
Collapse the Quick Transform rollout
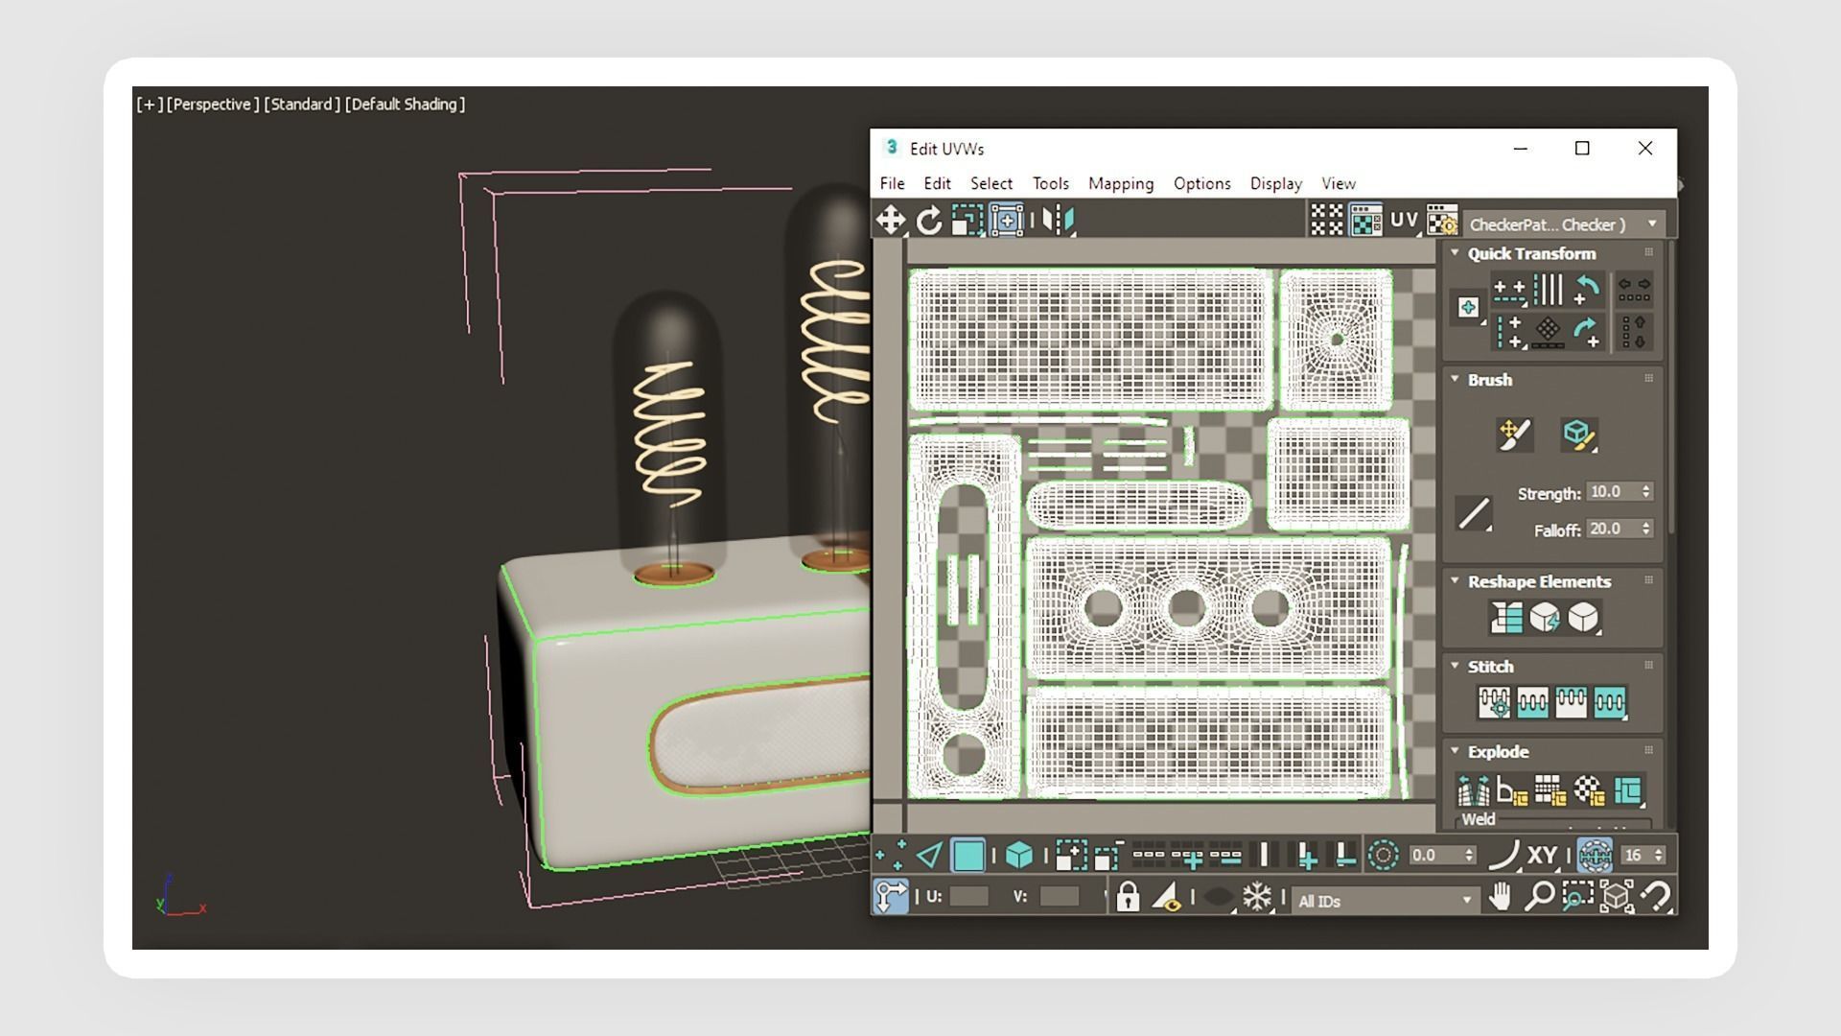pyautogui.click(x=1456, y=253)
